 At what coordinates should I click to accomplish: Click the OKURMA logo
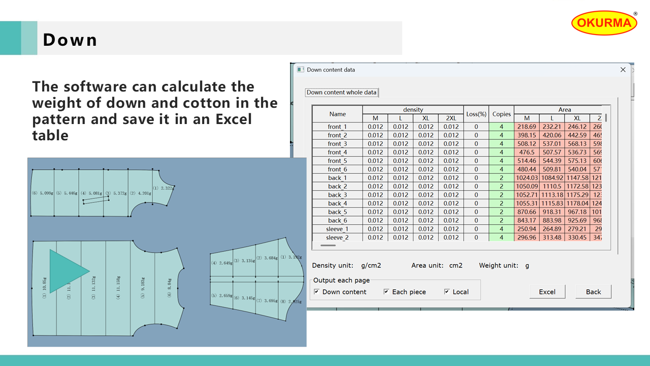pyautogui.click(x=604, y=23)
